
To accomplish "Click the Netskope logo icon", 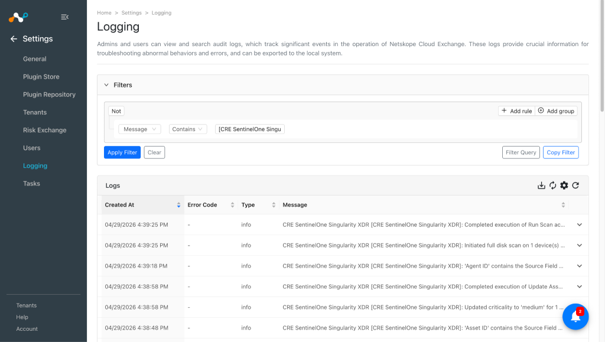I will [x=18, y=17].
